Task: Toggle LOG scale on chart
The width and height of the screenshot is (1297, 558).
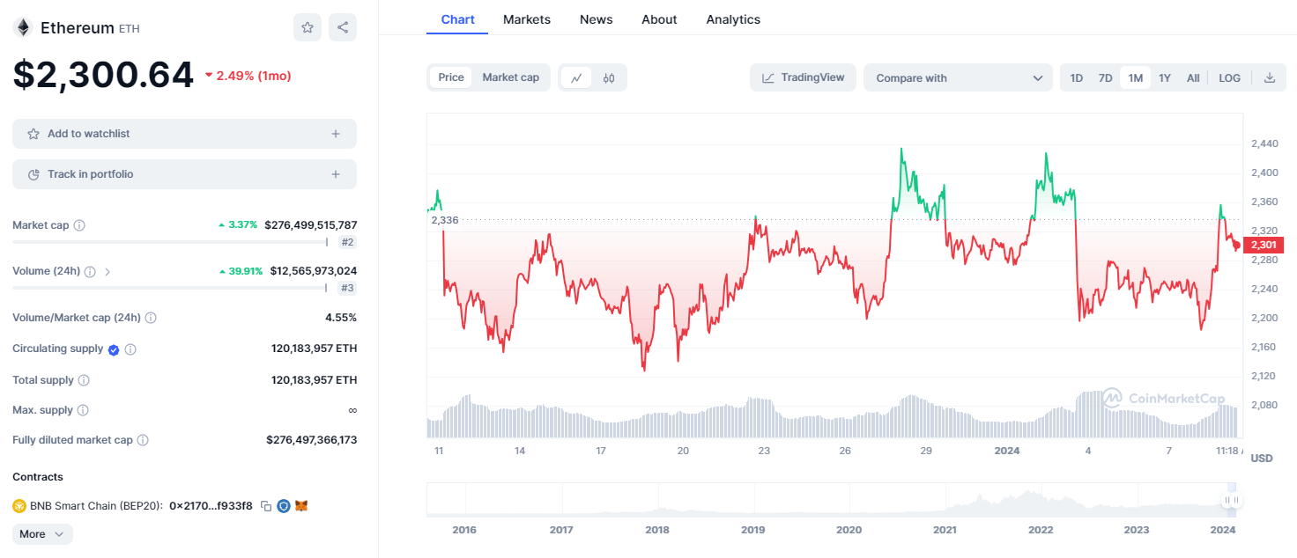Action: [1230, 77]
